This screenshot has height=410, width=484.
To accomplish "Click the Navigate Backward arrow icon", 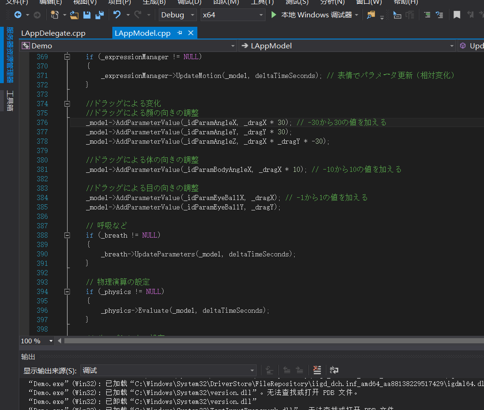I will point(18,15).
